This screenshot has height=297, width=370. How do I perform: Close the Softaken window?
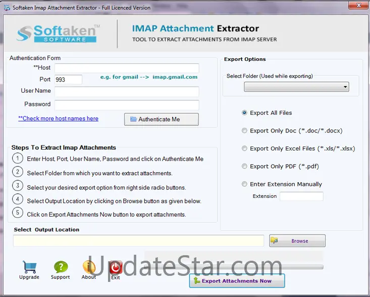coord(358,5)
